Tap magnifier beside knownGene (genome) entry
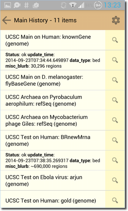This screenshot has height=211, width=128. tap(115, 40)
